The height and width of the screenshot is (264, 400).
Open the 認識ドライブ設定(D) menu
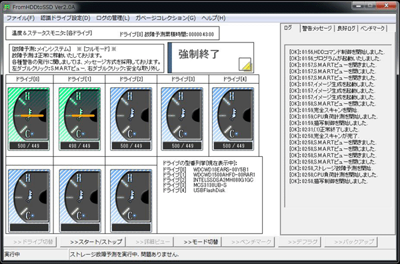pos(65,18)
